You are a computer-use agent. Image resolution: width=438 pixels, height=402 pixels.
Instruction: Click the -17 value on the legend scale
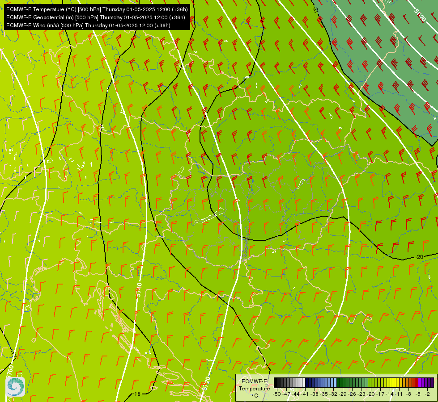click(380, 394)
